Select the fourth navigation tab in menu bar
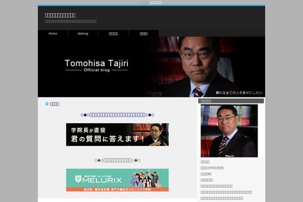 (x=143, y=33)
